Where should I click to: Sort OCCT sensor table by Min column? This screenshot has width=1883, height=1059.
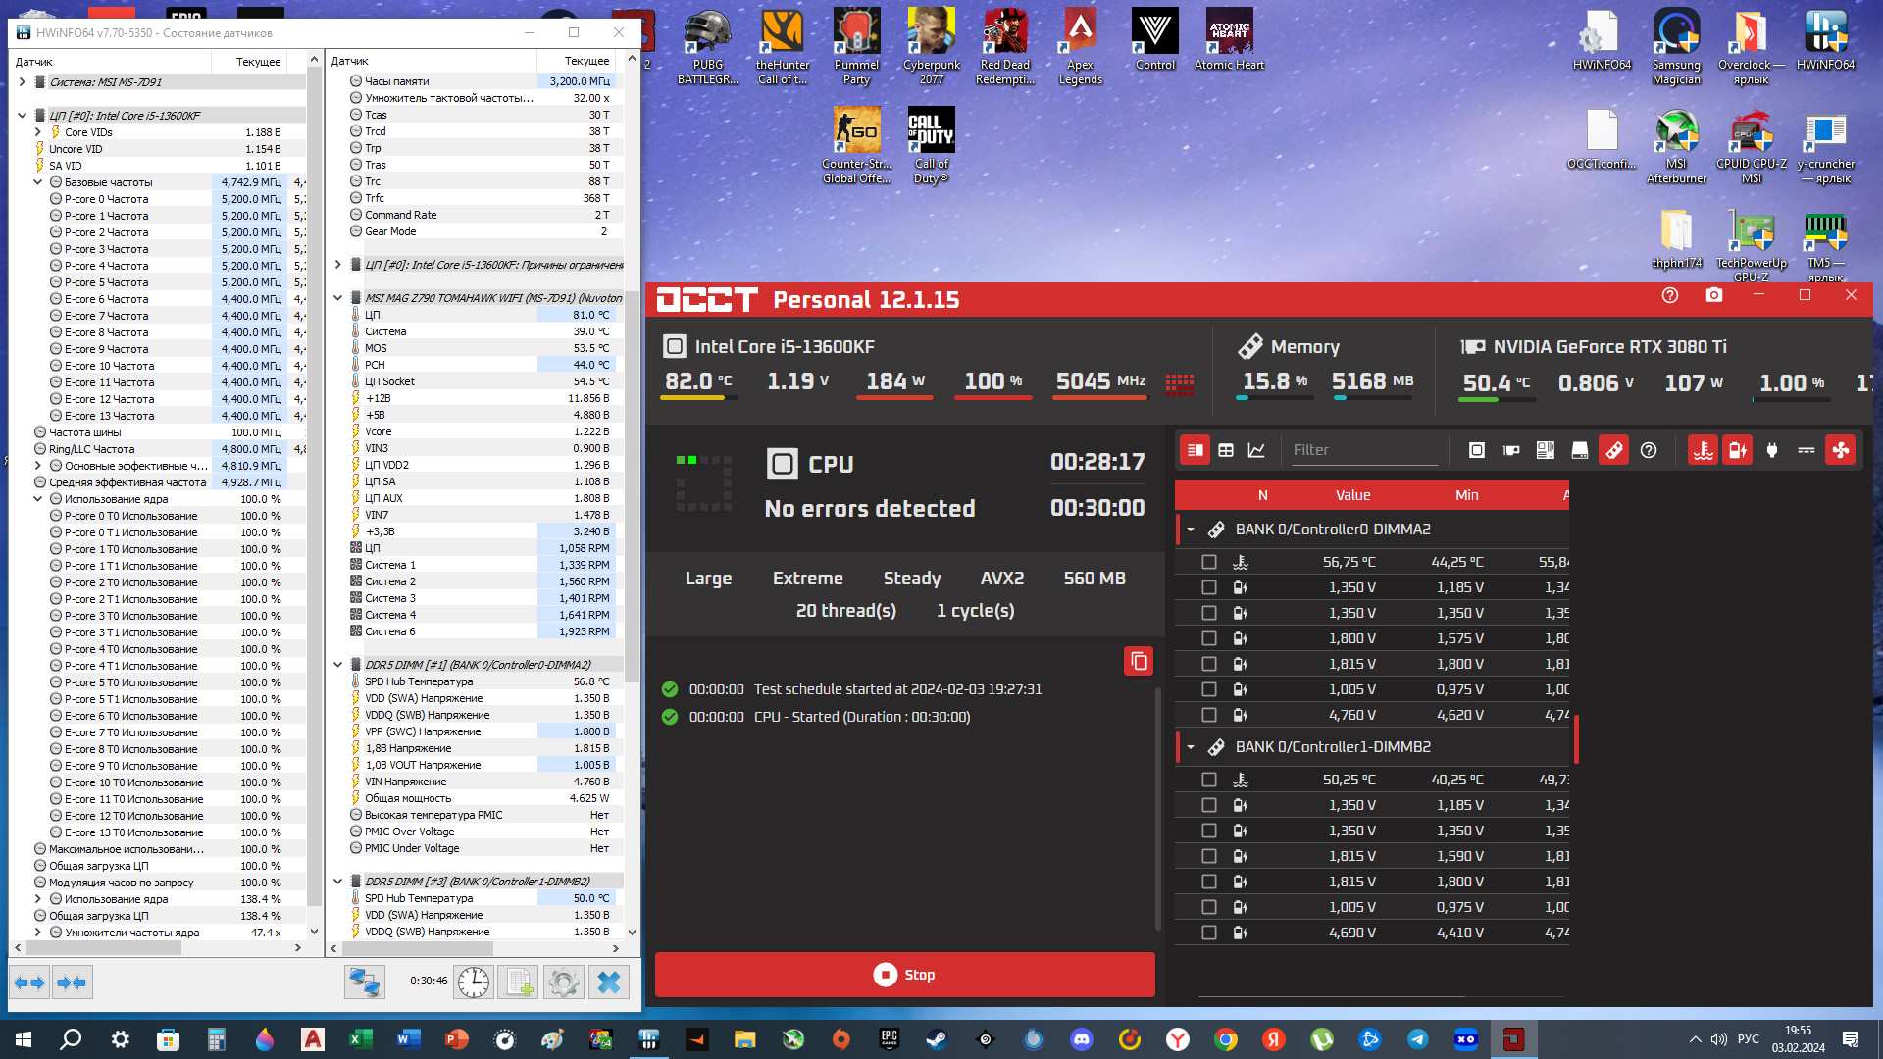coord(1466,495)
